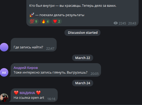Click the eye views icon near 2245
Image resolution: width=142 pixels, height=105 pixels.
116,23
